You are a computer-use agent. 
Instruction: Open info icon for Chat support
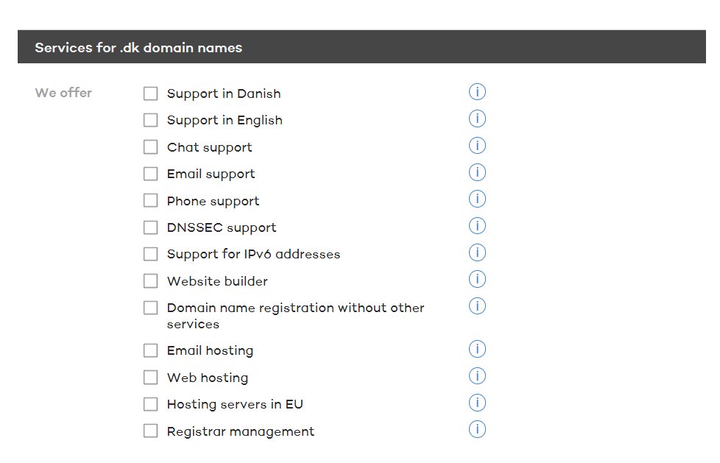477,146
